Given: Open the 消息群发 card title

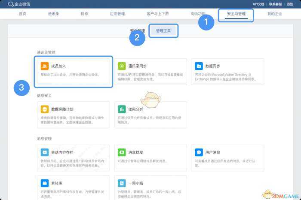Looking at the screenshot, I should 135,152.
